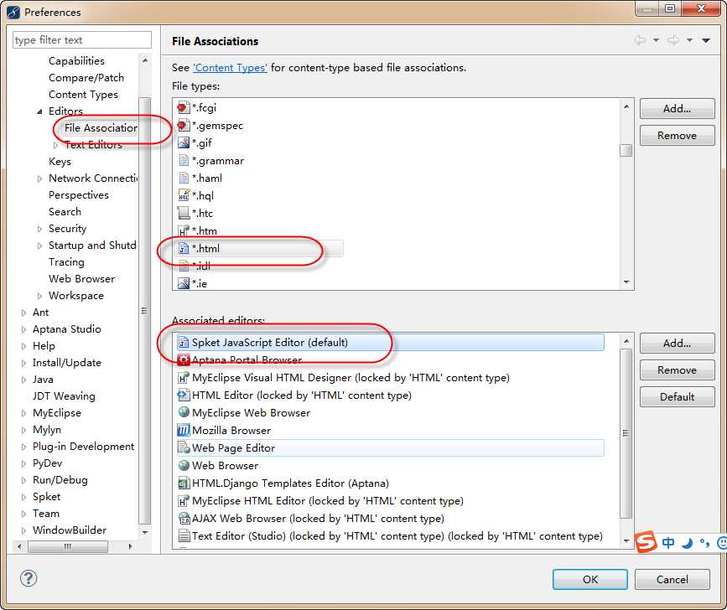
Task: Select Perspectives in the tree
Action: point(79,195)
